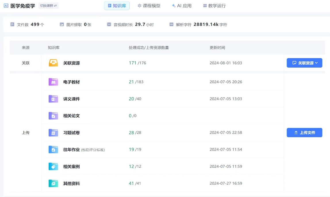330x197 pixels.
Task: Click the 往年作业 folder icon
Action: 53,150
